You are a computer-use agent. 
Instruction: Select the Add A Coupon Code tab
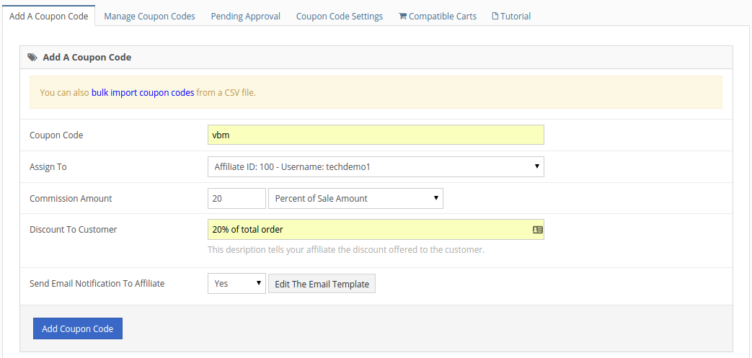click(x=48, y=16)
